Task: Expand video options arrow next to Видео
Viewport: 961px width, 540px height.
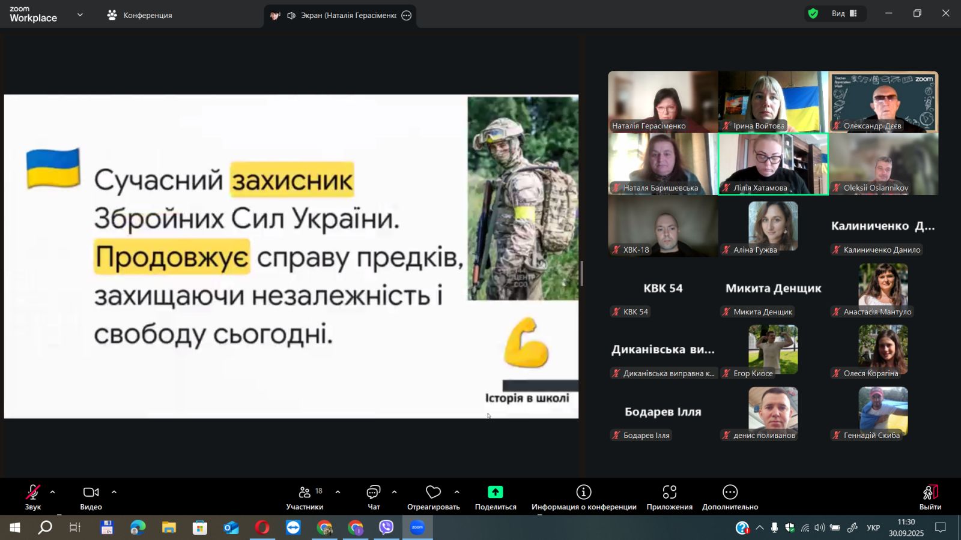Action: click(x=114, y=492)
